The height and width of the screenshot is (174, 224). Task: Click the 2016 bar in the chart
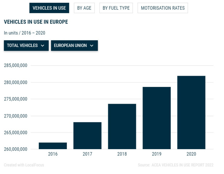point(53,146)
